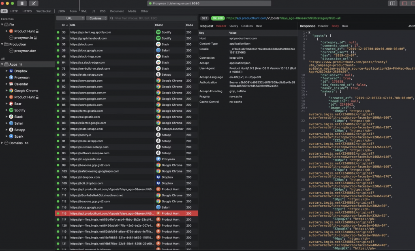
Task: Click the proxyman.dev domain icon under Production
Action: tap(11, 51)
